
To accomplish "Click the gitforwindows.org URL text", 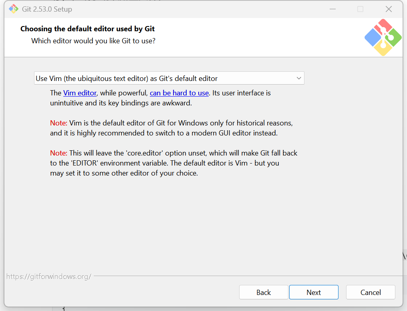I will [49, 277].
